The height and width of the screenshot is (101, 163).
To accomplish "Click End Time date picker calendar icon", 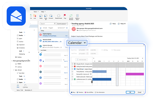I will (x=88, y=54).
